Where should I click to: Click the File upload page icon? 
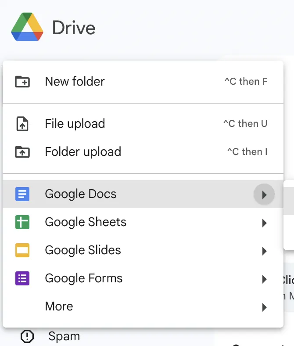[x=22, y=124]
